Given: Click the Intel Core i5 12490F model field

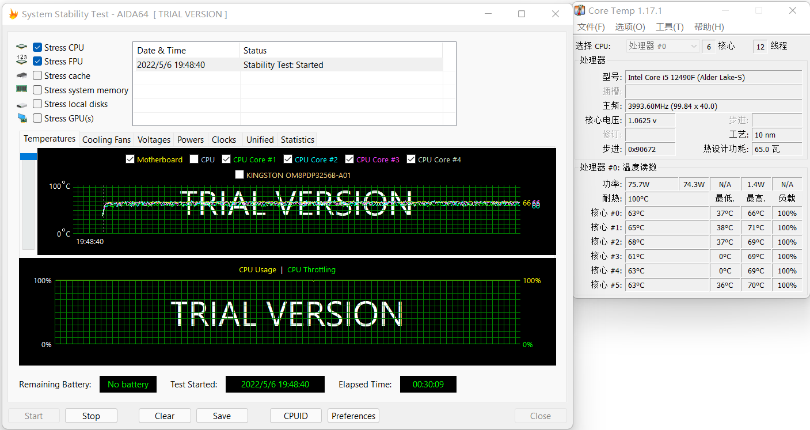Looking at the screenshot, I should click(713, 77).
